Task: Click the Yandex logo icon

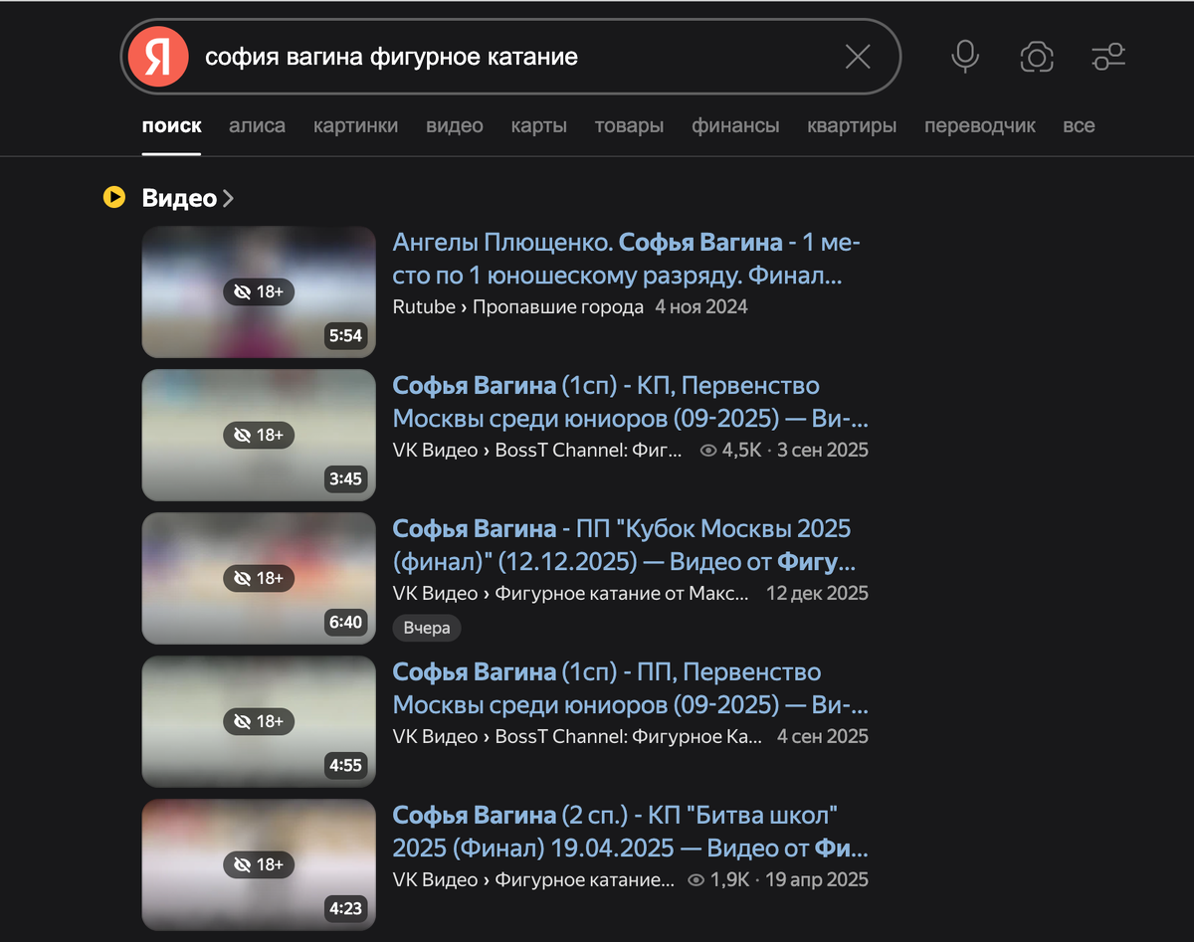Action: pyautogui.click(x=158, y=57)
